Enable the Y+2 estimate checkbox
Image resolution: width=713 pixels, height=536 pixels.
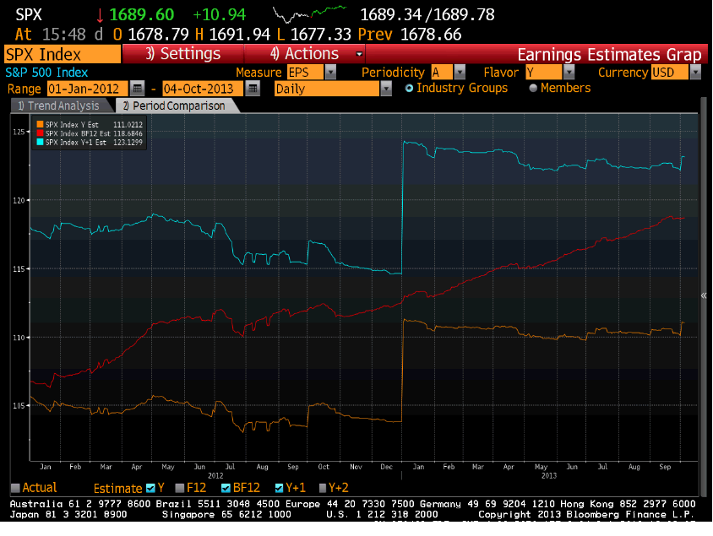tap(323, 488)
